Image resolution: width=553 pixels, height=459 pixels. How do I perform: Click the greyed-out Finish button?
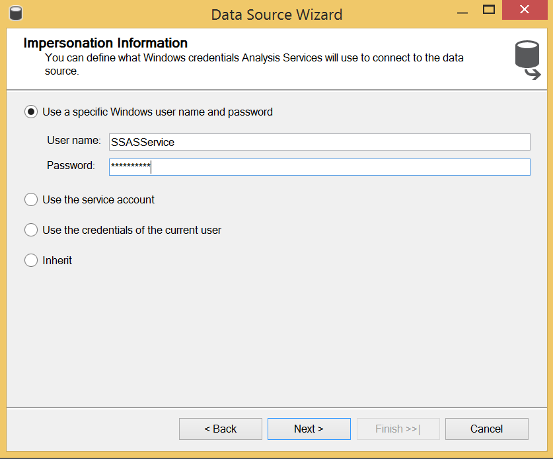click(x=398, y=429)
